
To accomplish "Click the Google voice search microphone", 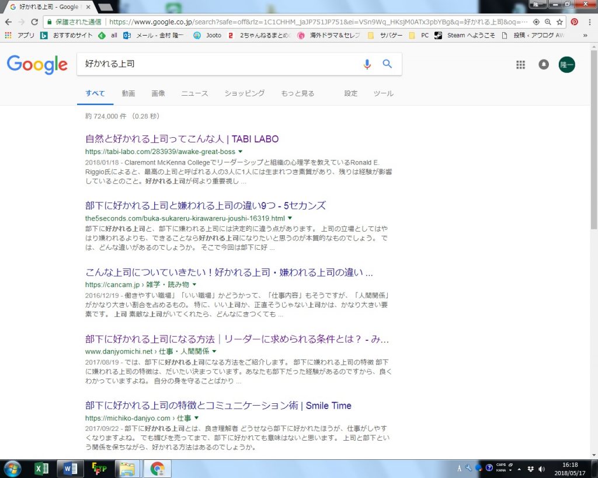I will click(367, 64).
